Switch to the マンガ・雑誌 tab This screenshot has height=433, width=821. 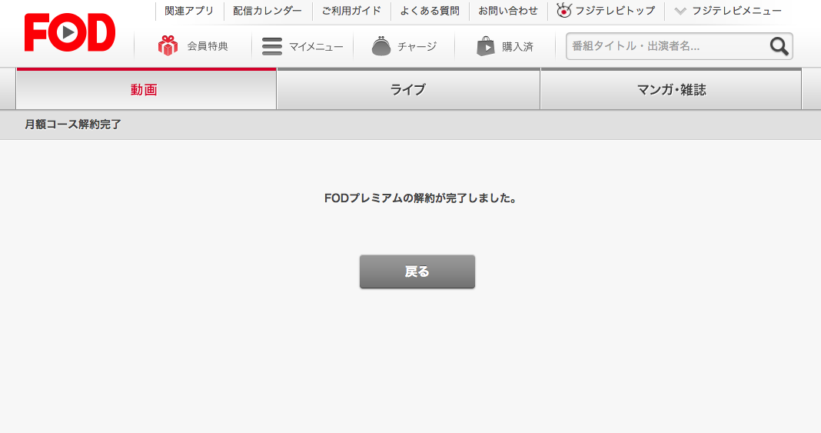671,89
